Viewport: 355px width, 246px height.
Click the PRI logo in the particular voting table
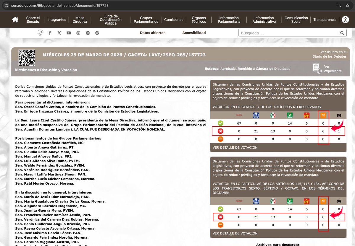(x=273, y=201)
